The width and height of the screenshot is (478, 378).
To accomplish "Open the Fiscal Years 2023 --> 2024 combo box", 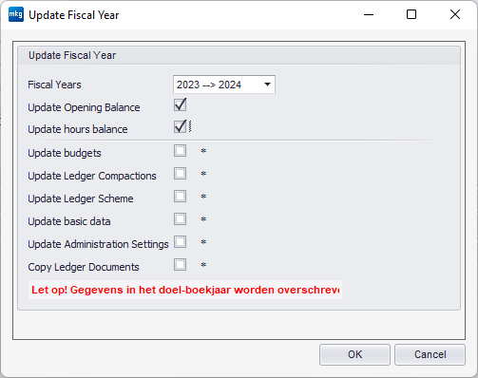I will coord(224,85).
